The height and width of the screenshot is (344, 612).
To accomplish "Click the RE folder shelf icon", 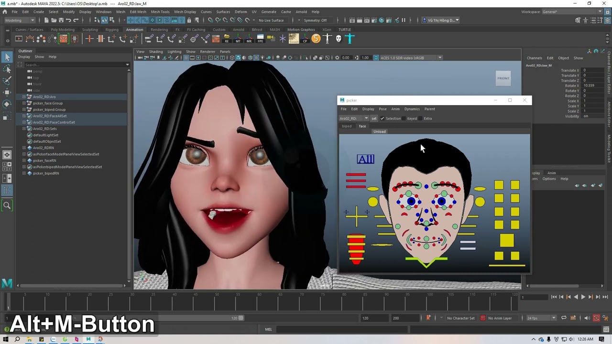I will click(227, 39).
